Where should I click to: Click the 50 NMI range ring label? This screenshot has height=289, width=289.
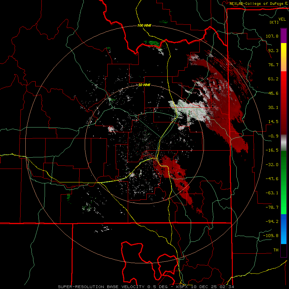144,85
